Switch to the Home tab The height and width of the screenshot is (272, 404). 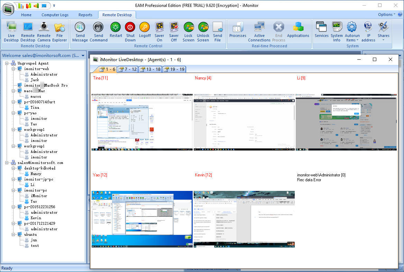coord(26,15)
